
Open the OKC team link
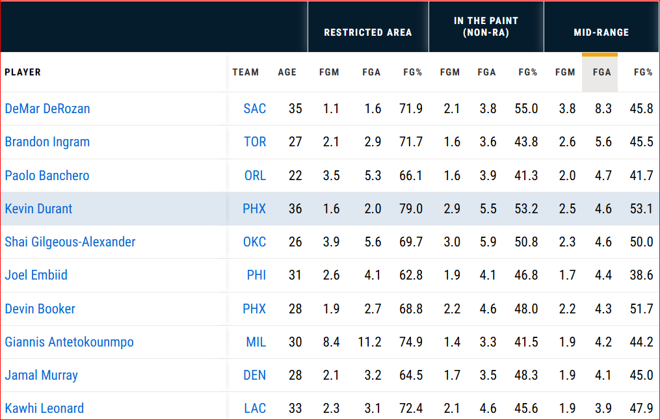pyautogui.click(x=255, y=242)
